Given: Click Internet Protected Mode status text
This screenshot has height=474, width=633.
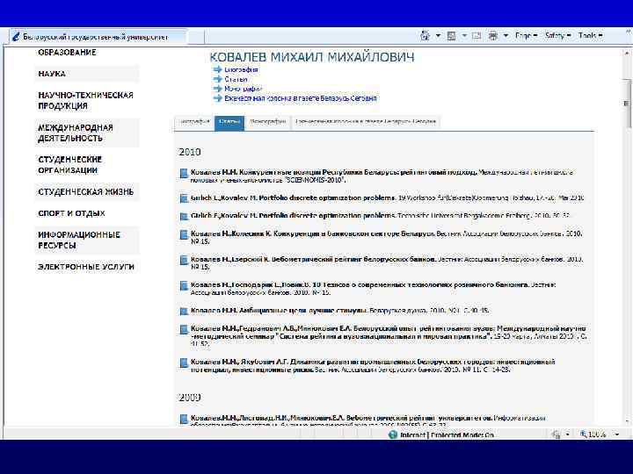Looking at the screenshot, I should pyautogui.click(x=447, y=434).
